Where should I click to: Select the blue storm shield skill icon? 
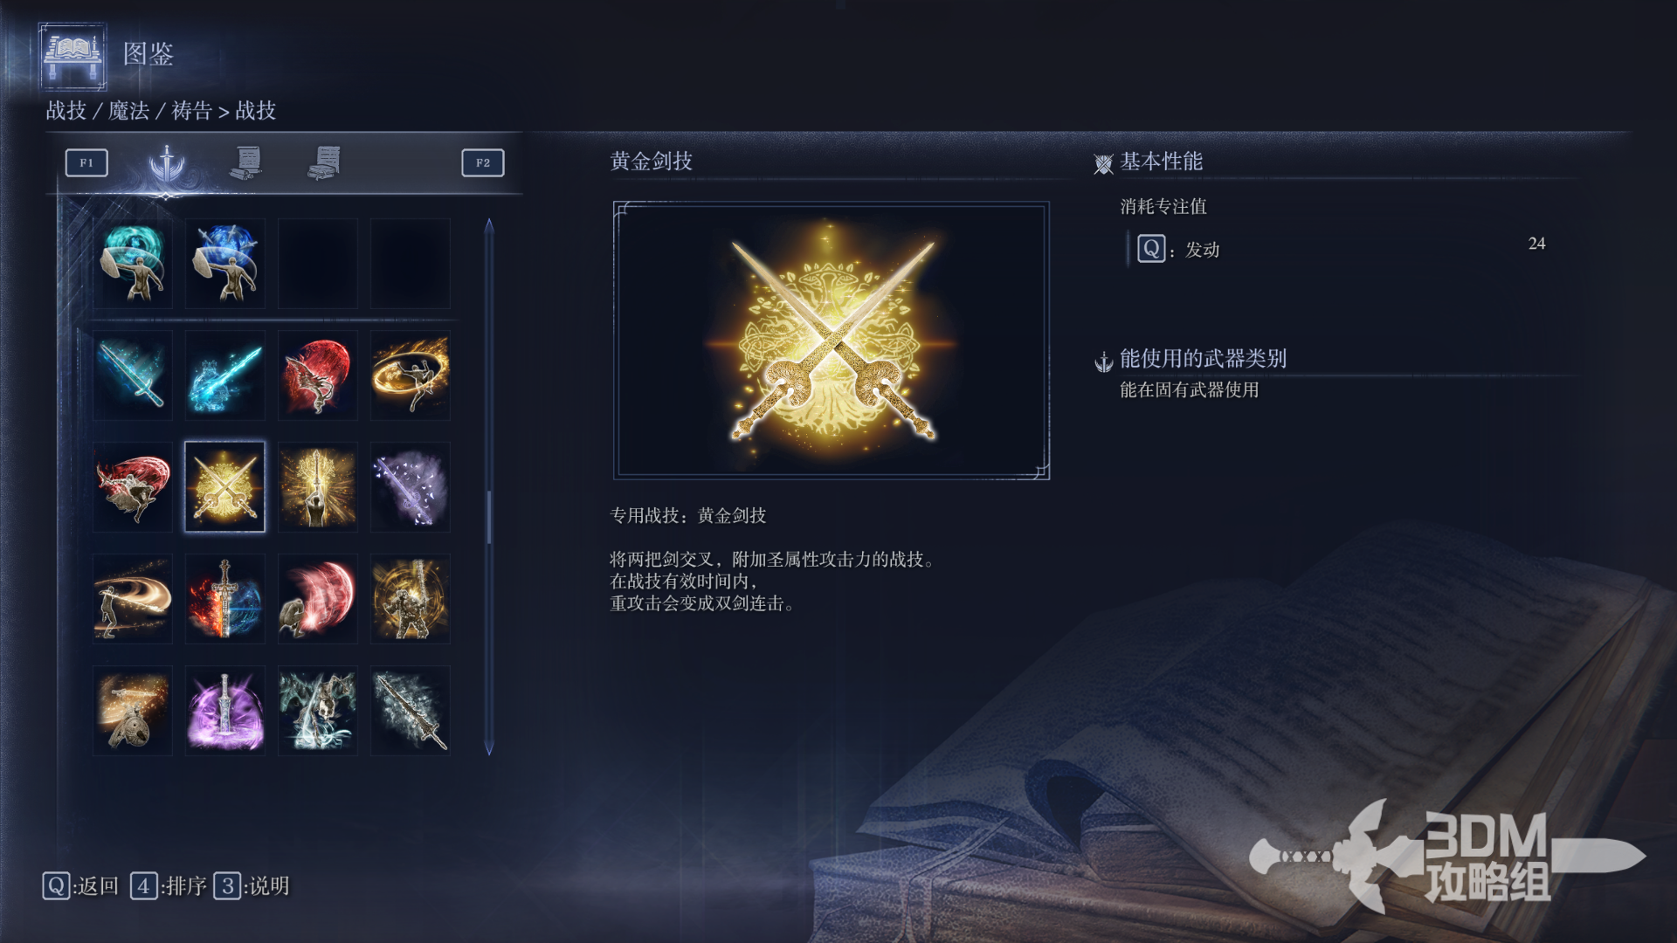click(x=224, y=263)
